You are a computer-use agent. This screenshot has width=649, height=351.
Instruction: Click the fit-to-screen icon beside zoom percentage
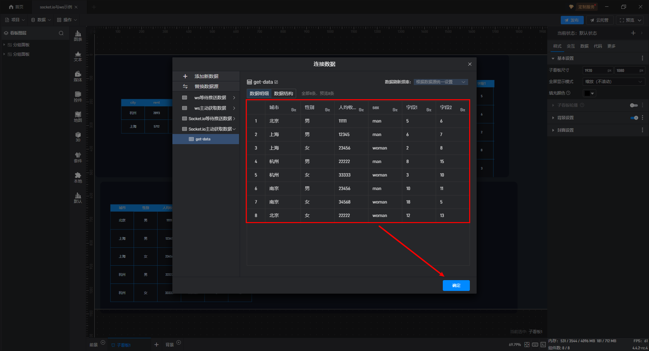[x=527, y=345]
